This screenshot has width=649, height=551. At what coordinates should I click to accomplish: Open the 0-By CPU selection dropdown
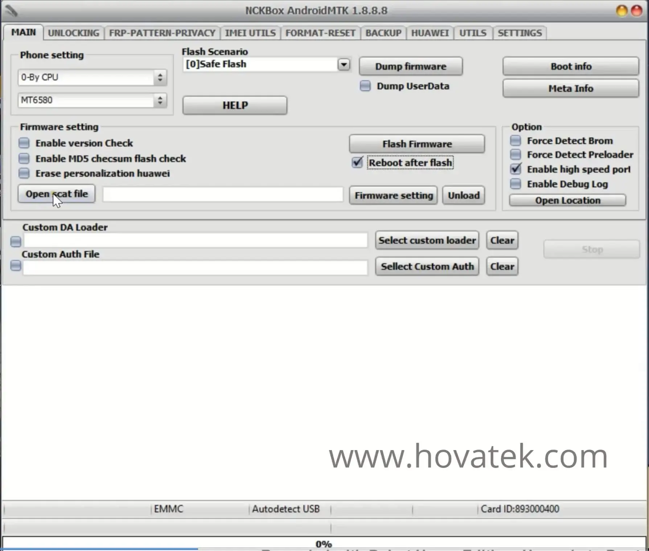coord(160,78)
